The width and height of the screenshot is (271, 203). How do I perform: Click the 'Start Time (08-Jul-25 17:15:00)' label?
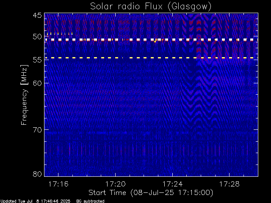151,193
